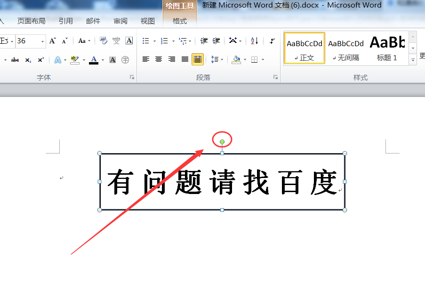This screenshot has width=425, height=283.
Task: Click the text box's right middle handle
Action: (x=345, y=182)
